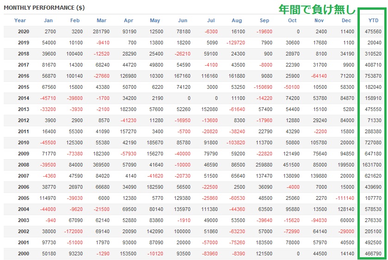Click the Dec column header
Viewport: 388px width, 260px height.
pyautogui.click(x=346, y=20)
